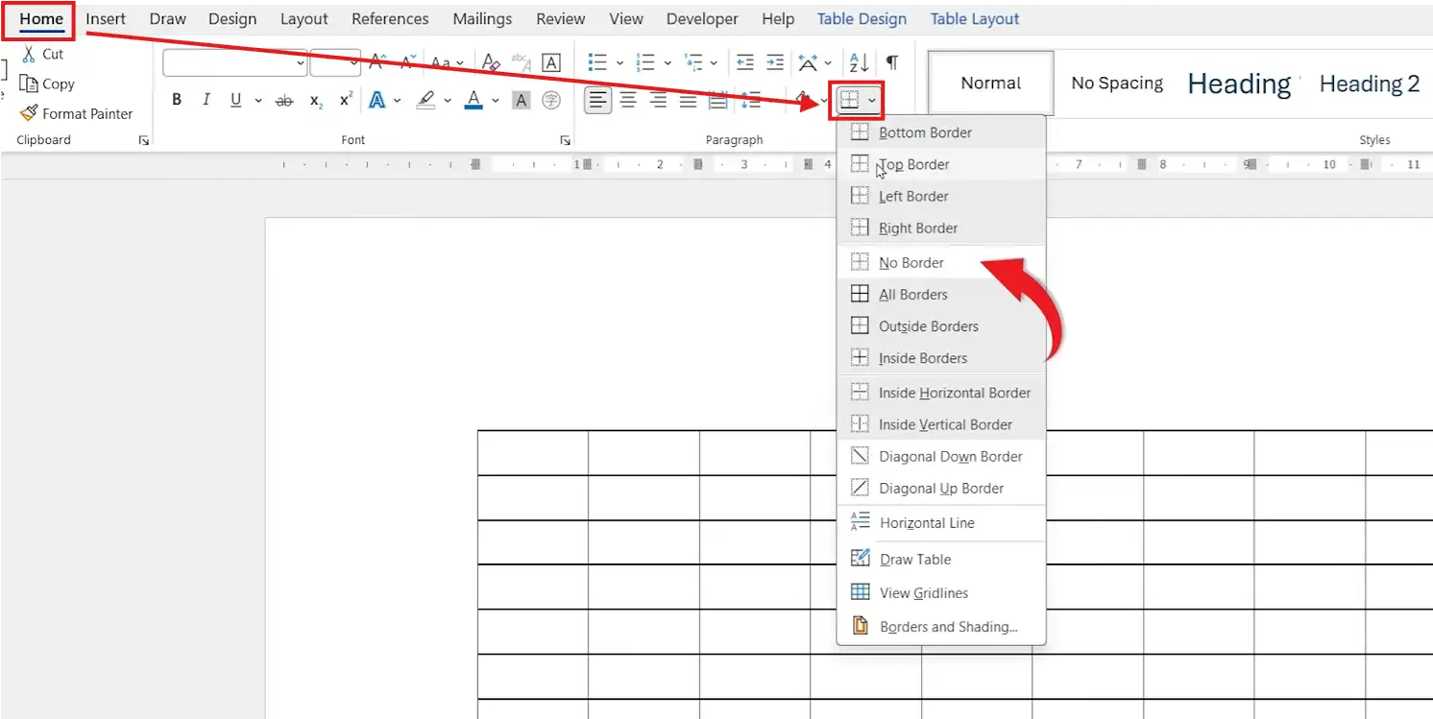
Task: Open the Table Layout tab
Action: tap(975, 19)
